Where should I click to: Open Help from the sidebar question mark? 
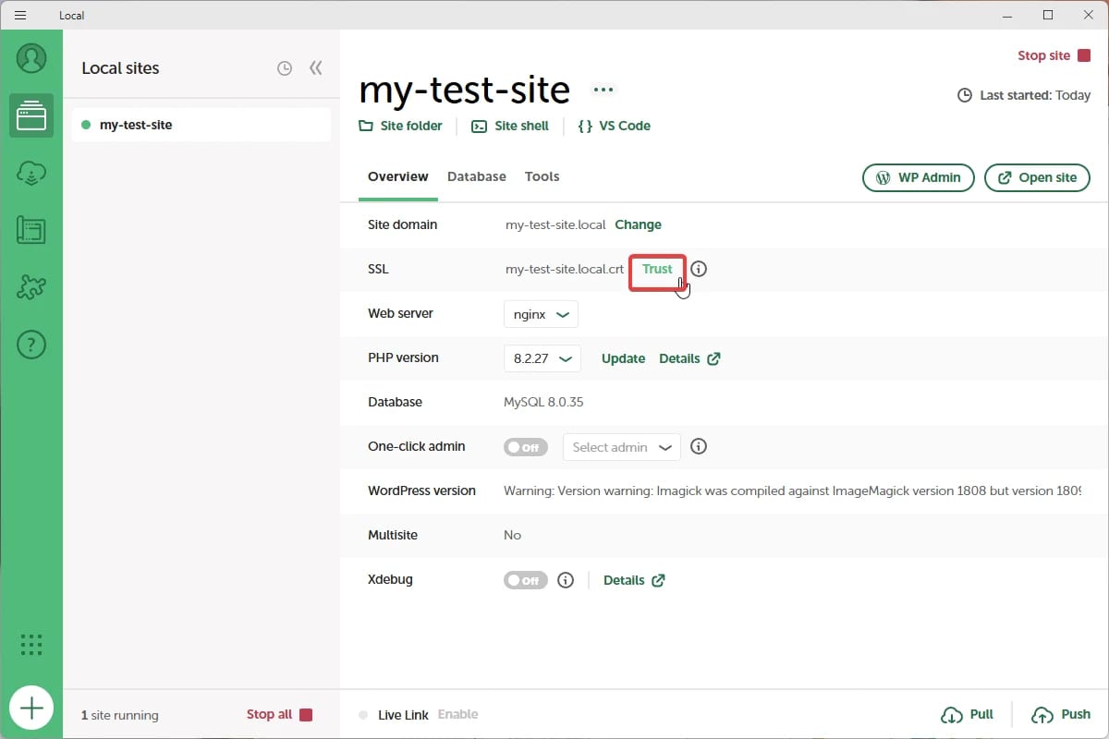[31, 344]
